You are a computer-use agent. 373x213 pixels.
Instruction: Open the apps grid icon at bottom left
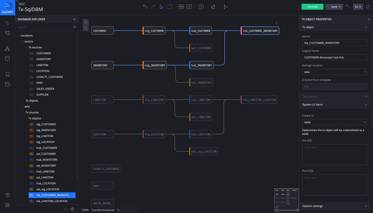point(7,205)
